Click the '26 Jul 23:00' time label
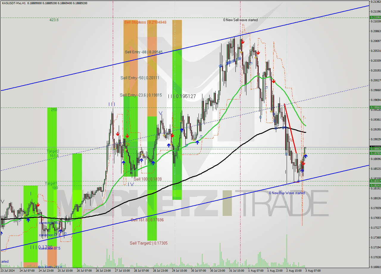The height and width of the screenshot is (274, 381). [103, 271]
